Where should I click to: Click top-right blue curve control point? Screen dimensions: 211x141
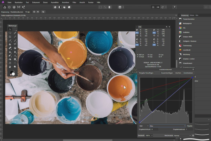click(x=192, y=78)
